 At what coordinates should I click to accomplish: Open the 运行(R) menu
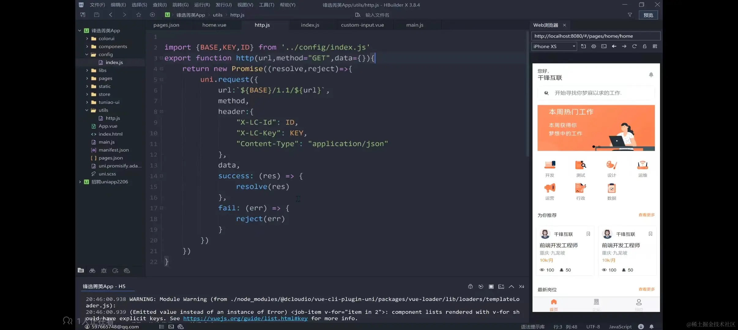[x=202, y=5]
